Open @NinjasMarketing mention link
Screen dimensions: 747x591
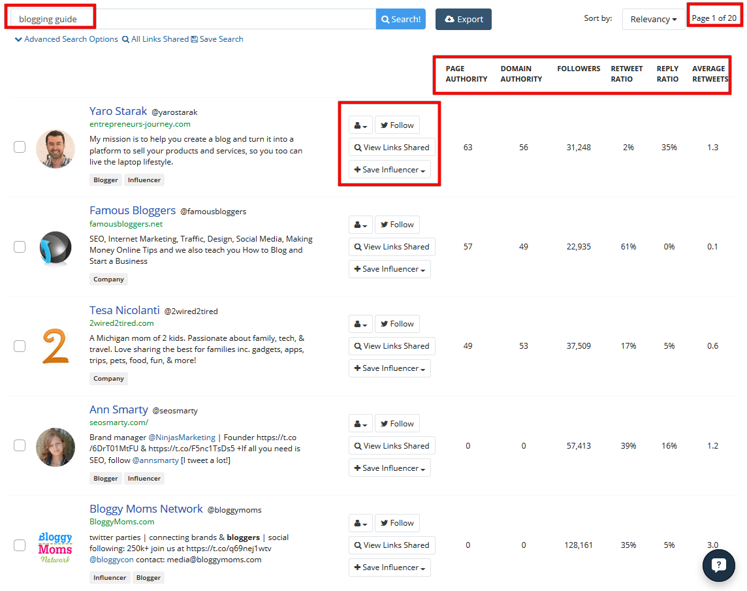pos(182,438)
